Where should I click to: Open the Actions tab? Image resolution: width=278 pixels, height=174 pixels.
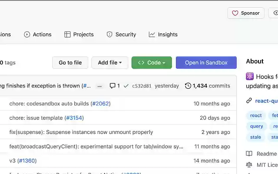[x=38, y=34]
